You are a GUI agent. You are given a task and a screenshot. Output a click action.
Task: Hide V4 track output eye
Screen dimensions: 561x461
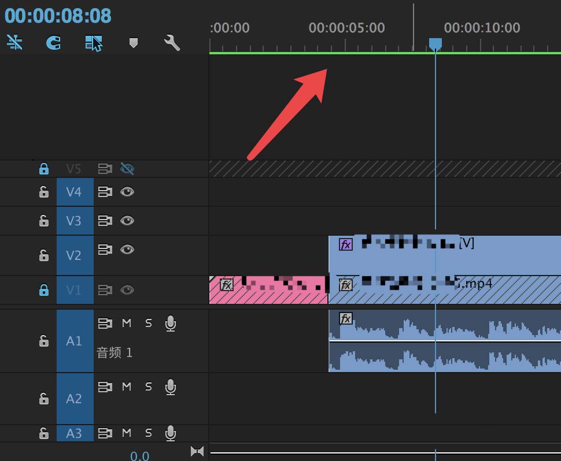(127, 192)
